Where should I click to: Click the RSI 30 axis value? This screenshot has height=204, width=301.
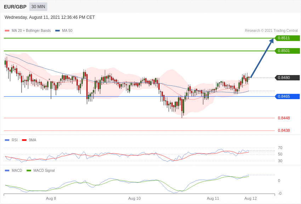click(x=280, y=161)
